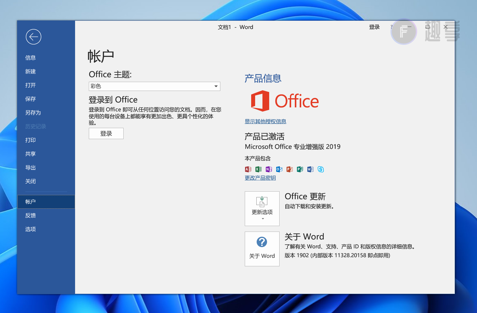477x313 pixels.
Task: Click the Microsoft Office 专业增强版 2019 text
Action: click(293, 147)
